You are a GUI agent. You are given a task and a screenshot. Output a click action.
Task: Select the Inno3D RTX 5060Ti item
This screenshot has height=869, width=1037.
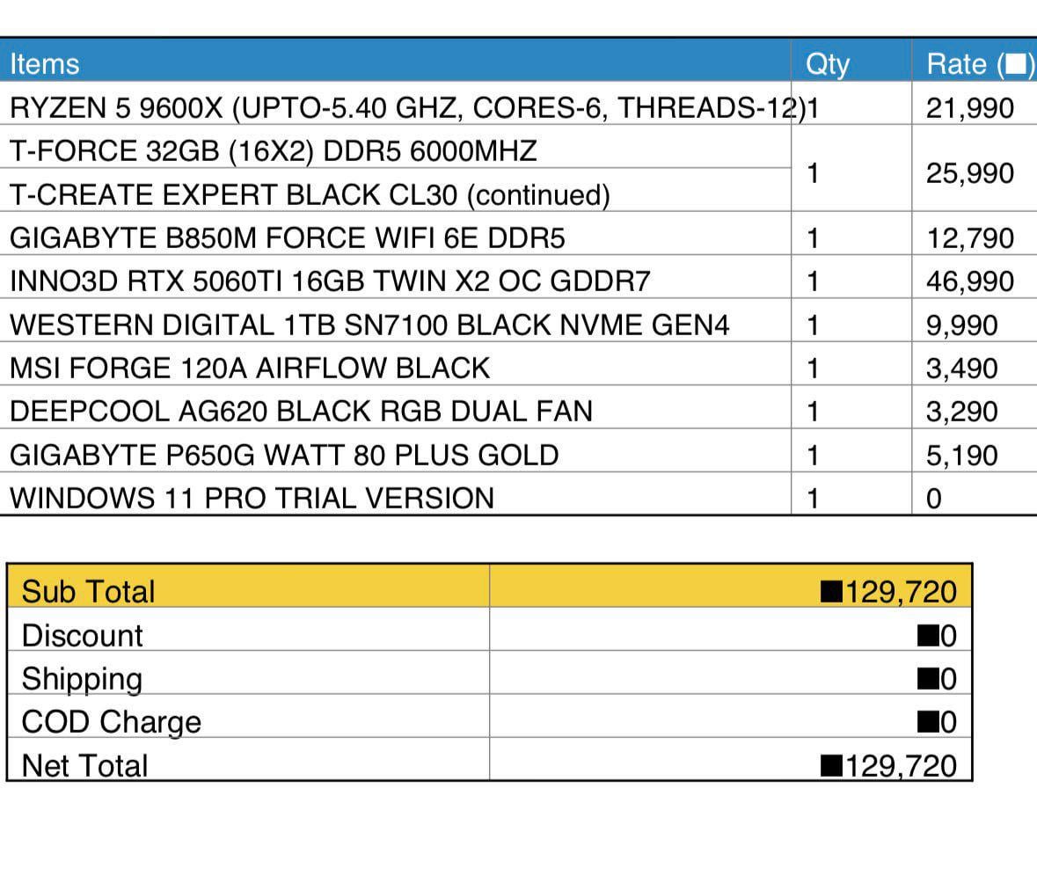click(330, 281)
